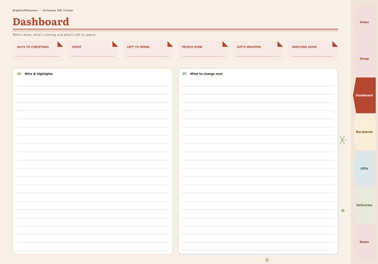The height and width of the screenshot is (264, 378).
Task: Open the Gifts tab
Action: click(x=364, y=168)
